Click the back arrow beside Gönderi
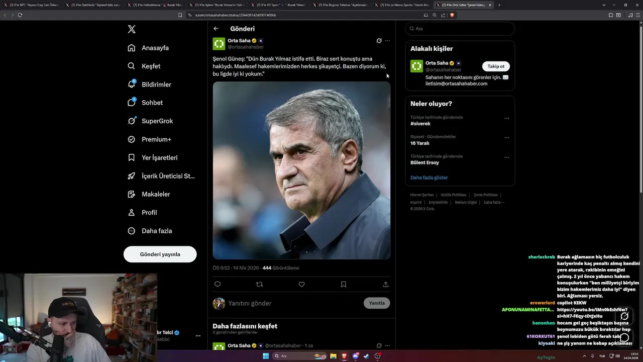Viewport: 643px width, 362px height. (x=216, y=29)
